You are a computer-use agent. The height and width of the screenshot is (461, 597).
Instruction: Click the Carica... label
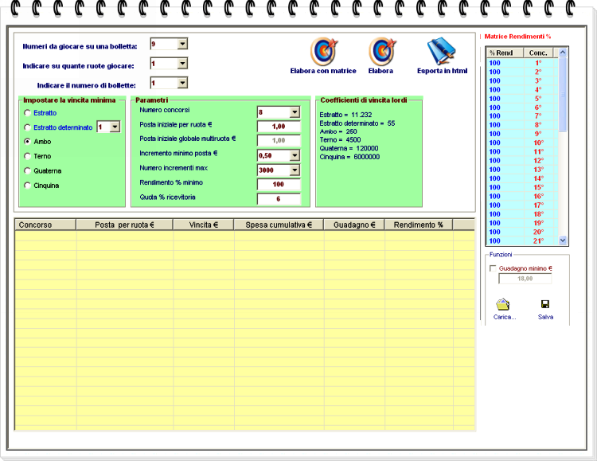(505, 317)
